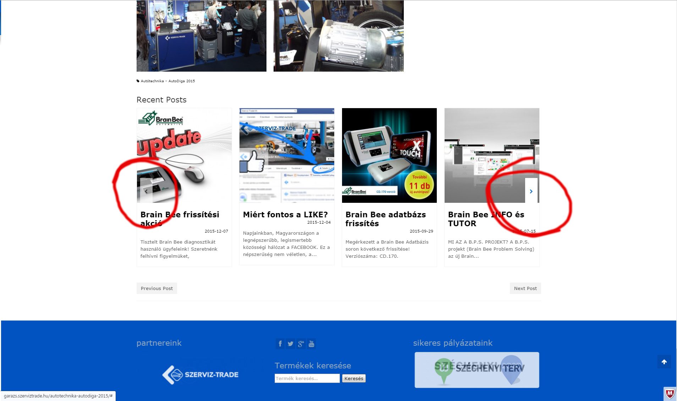The width and height of the screenshot is (677, 401).
Task: Click the X Touch 11 db thumbnail
Action: [389, 155]
